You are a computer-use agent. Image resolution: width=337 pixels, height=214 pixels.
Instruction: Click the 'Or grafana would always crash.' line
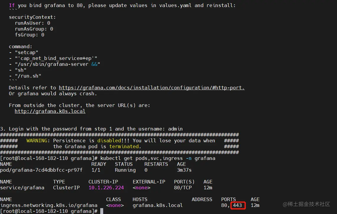click(53, 93)
